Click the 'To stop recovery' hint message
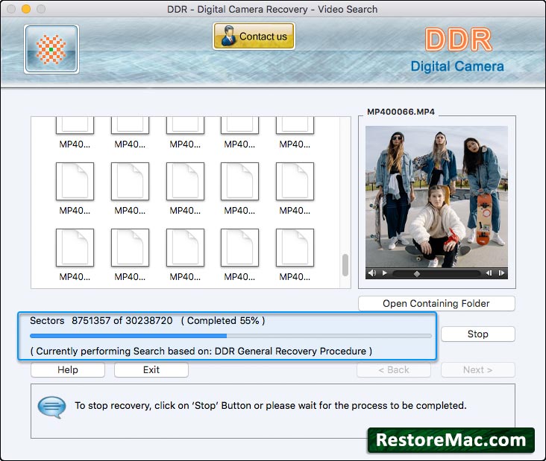Viewport: 546px width, 461px height. pos(271,406)
